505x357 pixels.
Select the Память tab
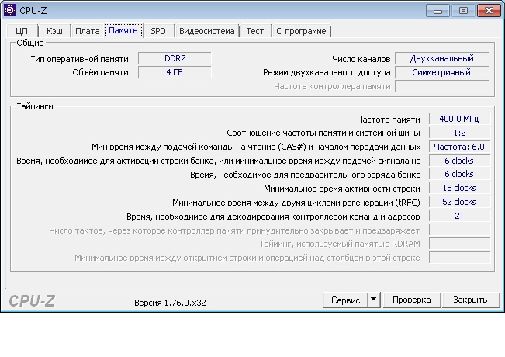[123, 30]
